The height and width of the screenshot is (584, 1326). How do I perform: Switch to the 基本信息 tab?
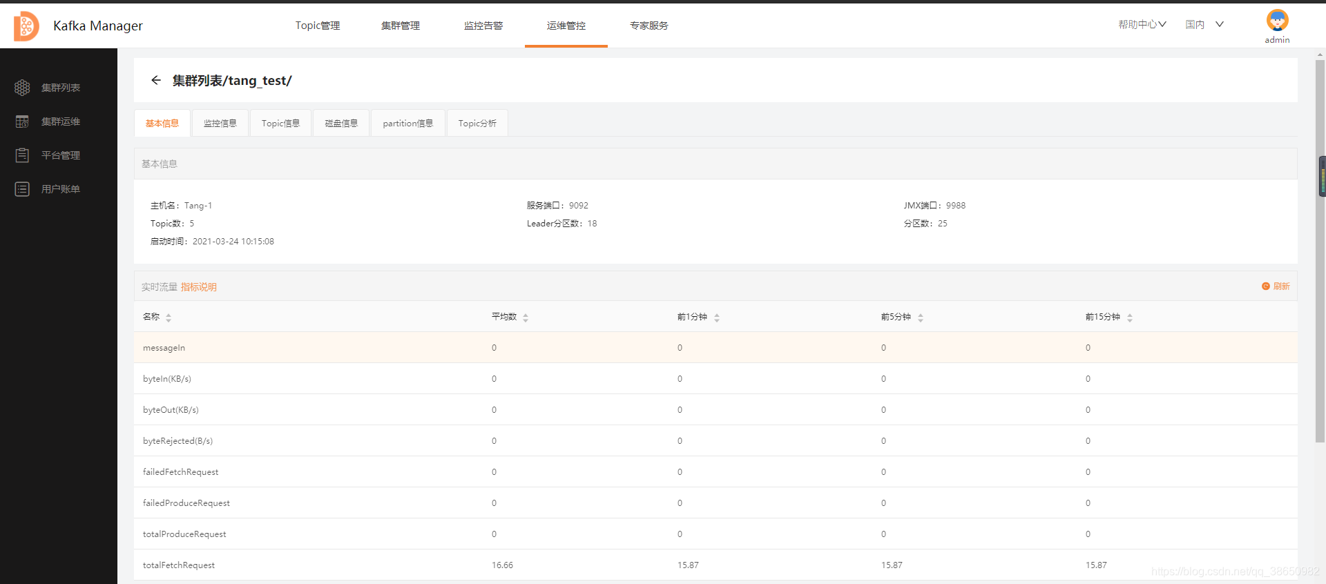[162, 123]
